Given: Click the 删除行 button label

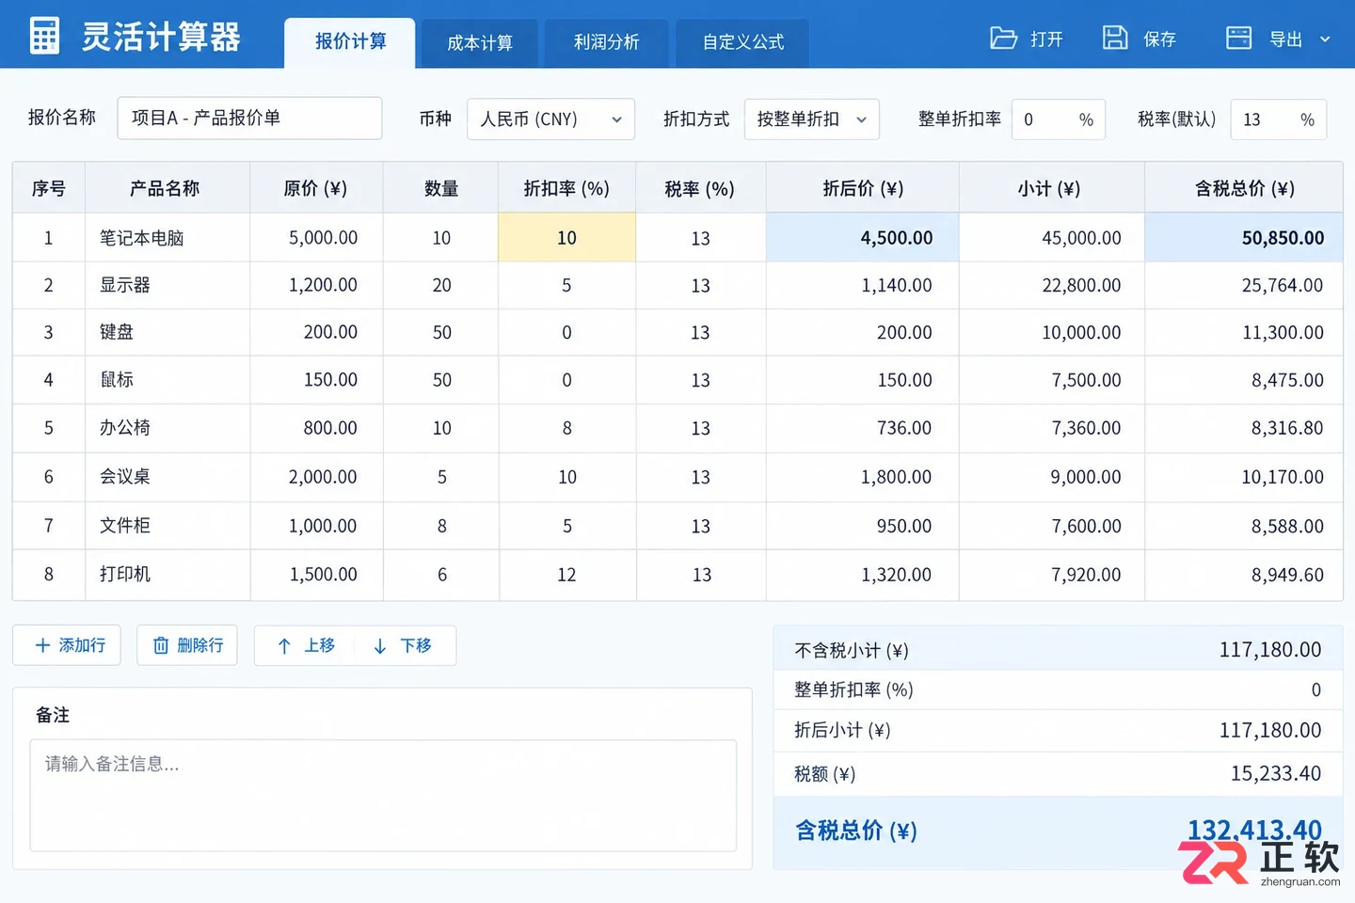Looking at the screenshot, I should [x=200, y=645].
